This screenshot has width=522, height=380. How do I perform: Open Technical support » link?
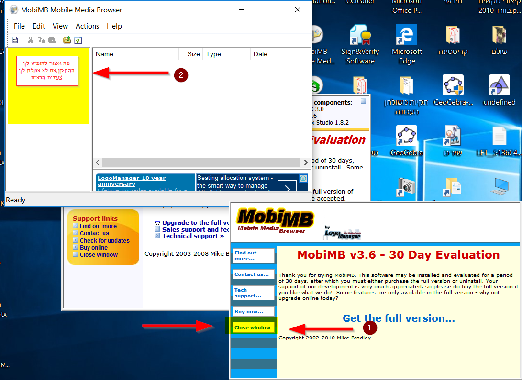point(193,236)
